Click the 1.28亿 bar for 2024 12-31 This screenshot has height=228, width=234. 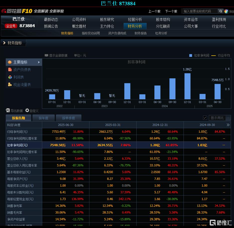(x=188, y=86)
